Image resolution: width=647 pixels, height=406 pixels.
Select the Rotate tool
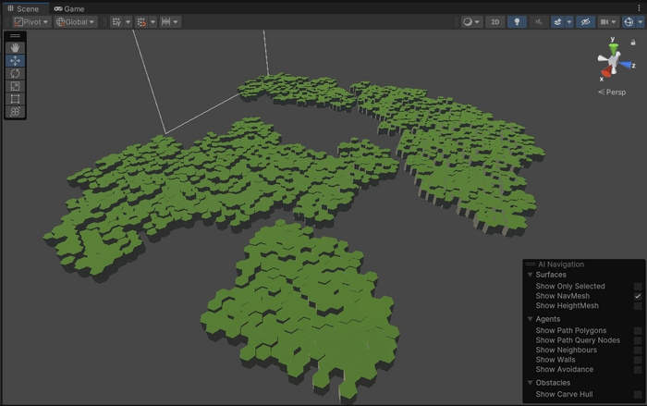[15, 73]
